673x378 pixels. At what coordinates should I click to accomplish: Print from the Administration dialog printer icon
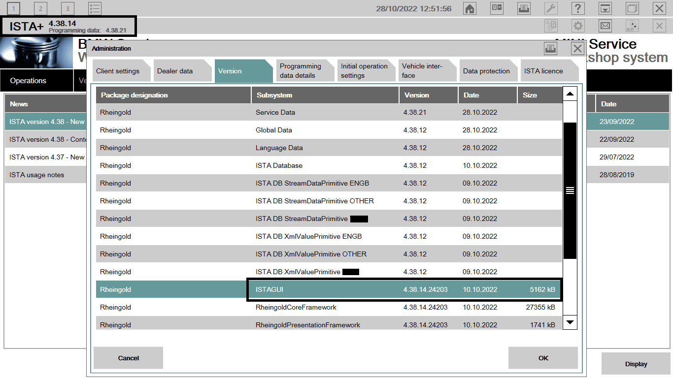(551, 48)
